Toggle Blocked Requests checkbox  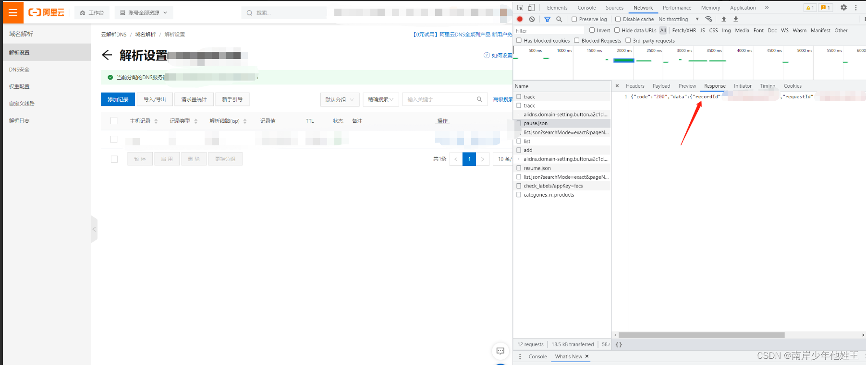coord(576,41)
